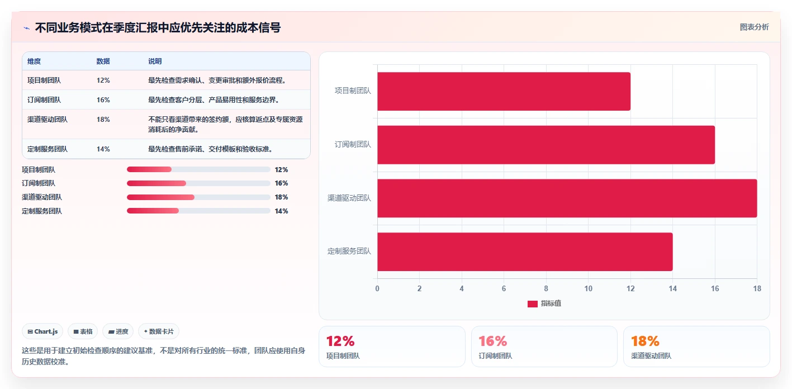Click the 订阅制团队 progress bar
This screenshot has height=389, width=792.
[198, 183]
